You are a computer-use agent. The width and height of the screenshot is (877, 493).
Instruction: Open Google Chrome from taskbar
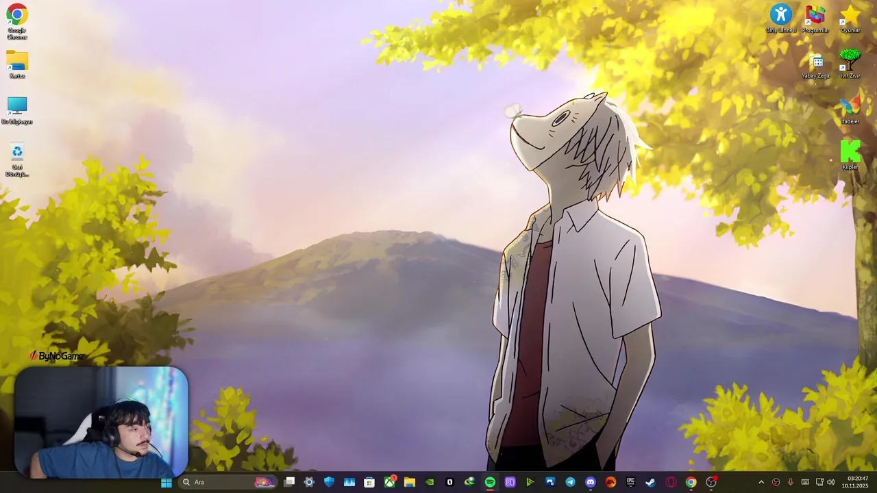point(691,482)
